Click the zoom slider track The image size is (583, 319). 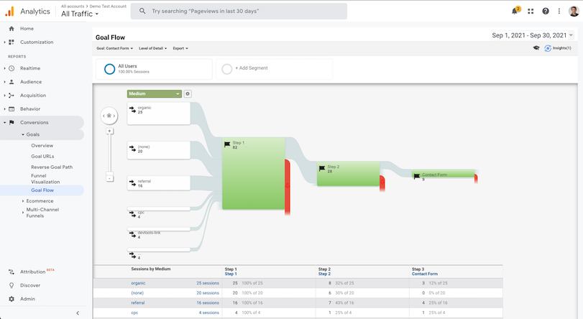[x=109, y=154]
